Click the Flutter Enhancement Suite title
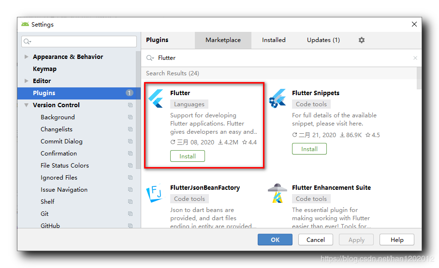The height and width of the screenshot is (268, 439). click(x=331, y=188)
